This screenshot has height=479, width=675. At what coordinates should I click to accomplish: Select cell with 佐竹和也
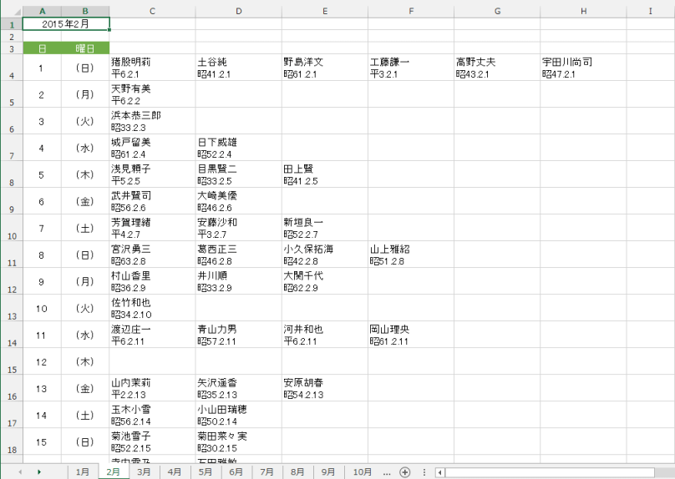(152, 308)
